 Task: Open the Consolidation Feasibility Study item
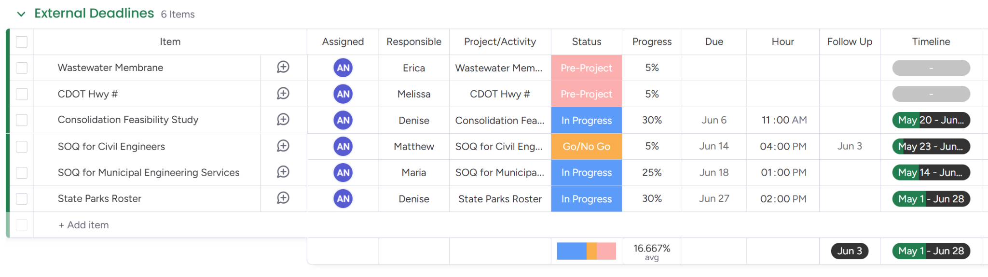(x=128, y=120)
